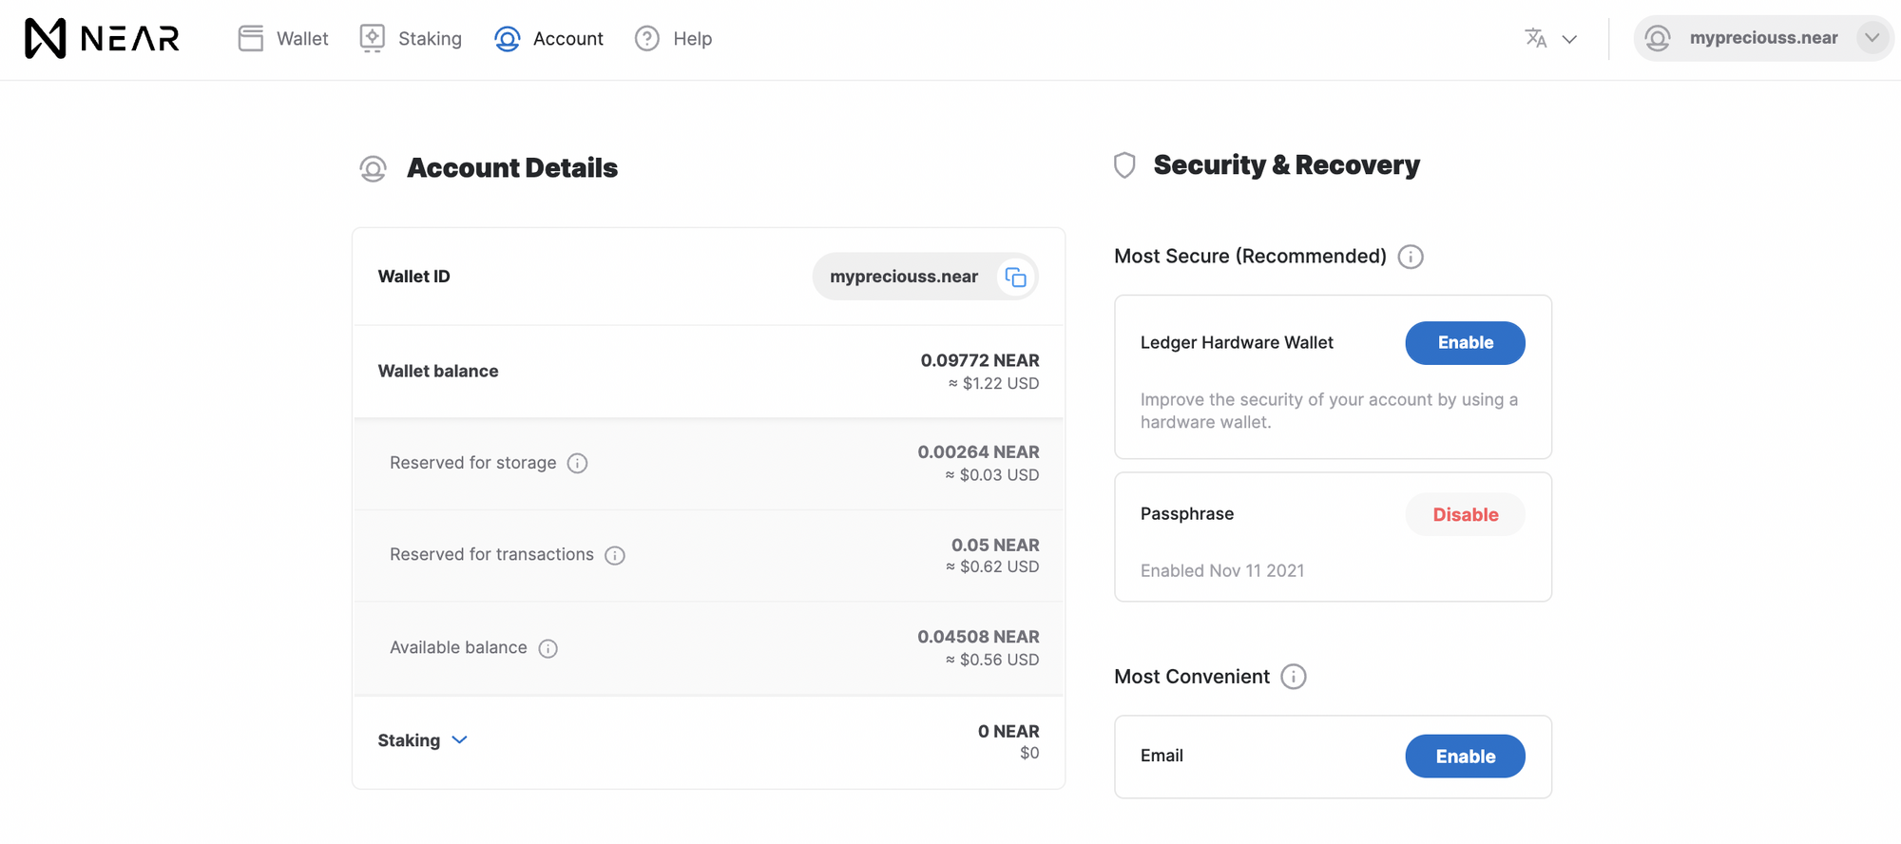Click the NEAR logo
Viewport: 1901px width, 844px height.
102,38
